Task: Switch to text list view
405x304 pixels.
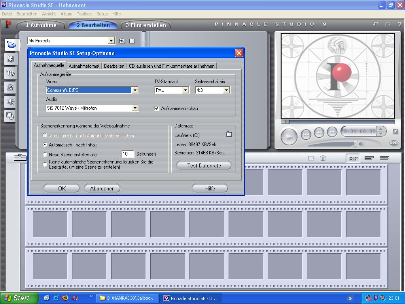Action: point(384,158)
